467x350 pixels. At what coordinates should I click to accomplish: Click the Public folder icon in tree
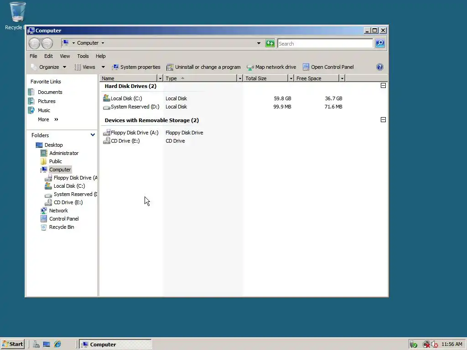point(44,161)
